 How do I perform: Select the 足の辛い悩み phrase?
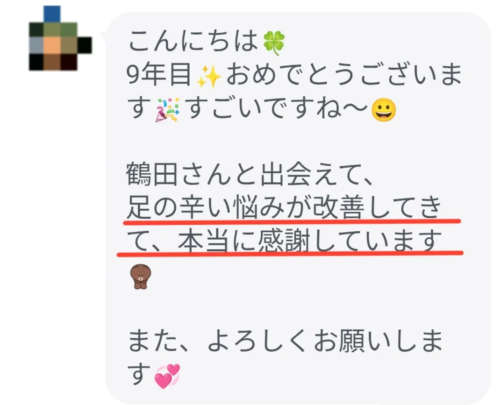coord(205,207)
